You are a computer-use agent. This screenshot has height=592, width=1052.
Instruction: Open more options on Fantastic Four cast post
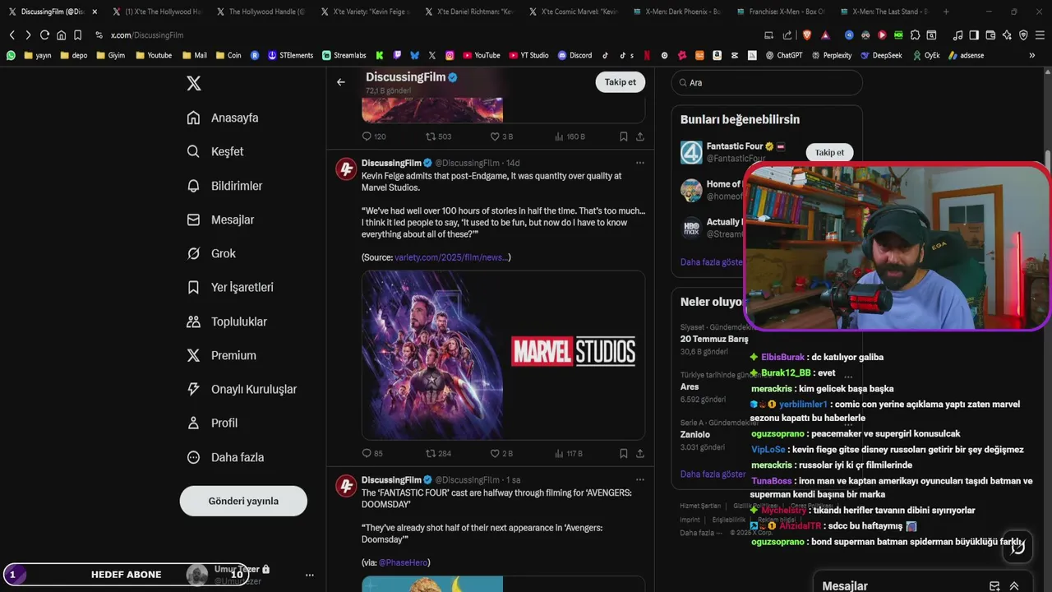coord(639,479)
